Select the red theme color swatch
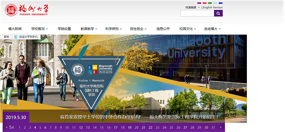The height and width of the screenshot is (132, 285). point(204,3)
